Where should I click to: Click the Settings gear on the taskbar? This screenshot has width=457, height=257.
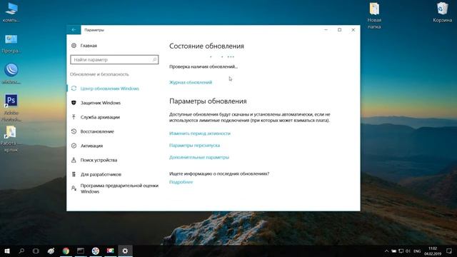tap(125, 251)
